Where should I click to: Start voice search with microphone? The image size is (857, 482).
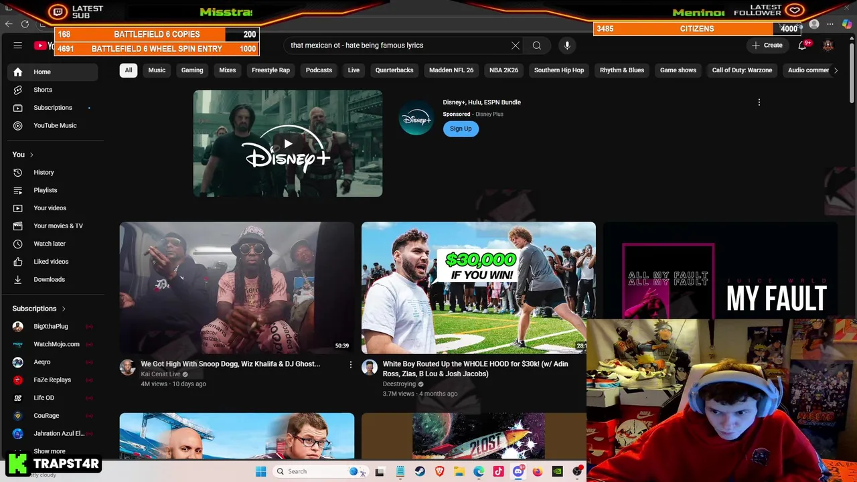coord(567,46)
